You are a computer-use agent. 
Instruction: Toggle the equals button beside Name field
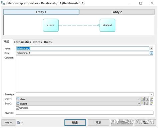(x=151, y=48)
